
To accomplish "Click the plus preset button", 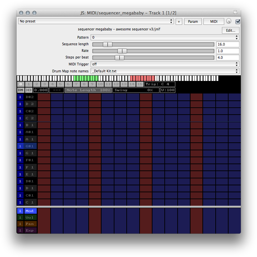I will pos(179,21).
